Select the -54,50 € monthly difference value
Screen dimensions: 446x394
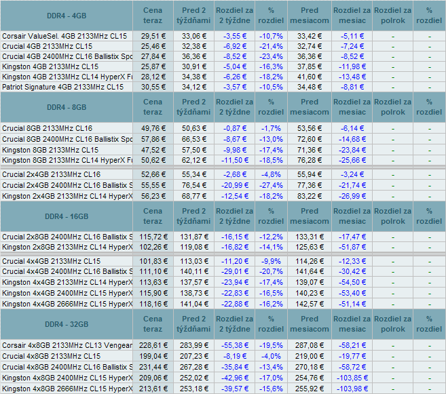352,282
